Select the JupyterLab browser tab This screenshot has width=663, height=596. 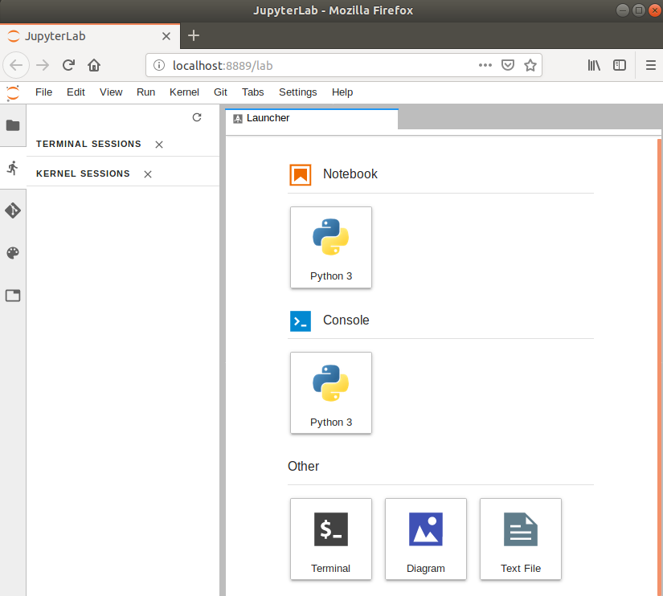[90, 36]
